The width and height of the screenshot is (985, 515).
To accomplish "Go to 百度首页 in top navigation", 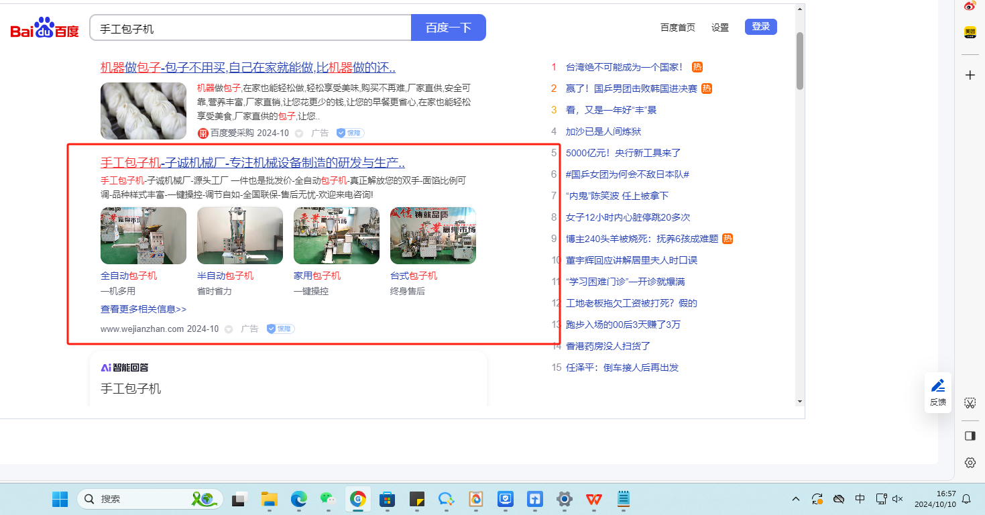I will click(677, 27).
